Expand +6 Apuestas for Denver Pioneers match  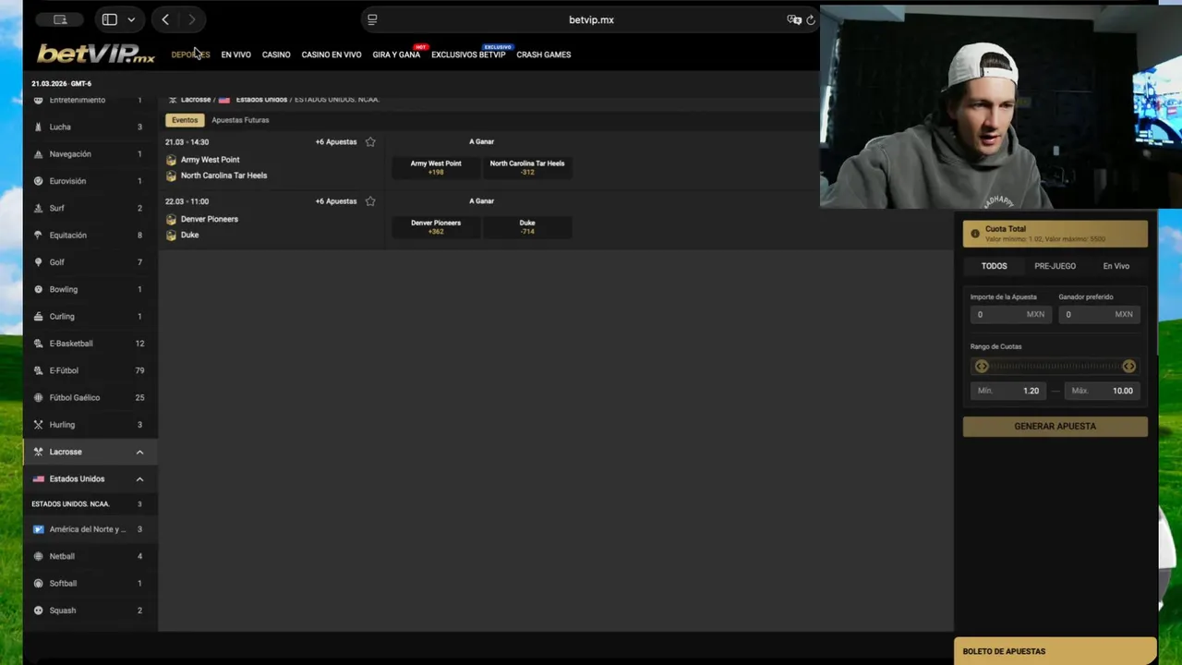pyautogui.click(x=336, y=201)
